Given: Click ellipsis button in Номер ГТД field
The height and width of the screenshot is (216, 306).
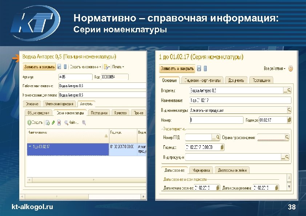Looking at the screenshot, I should point(214,138).
